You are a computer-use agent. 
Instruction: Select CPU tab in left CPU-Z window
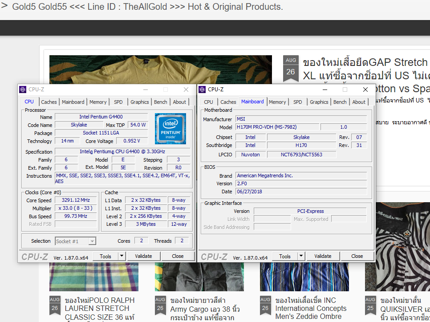(x=29, y=102)
